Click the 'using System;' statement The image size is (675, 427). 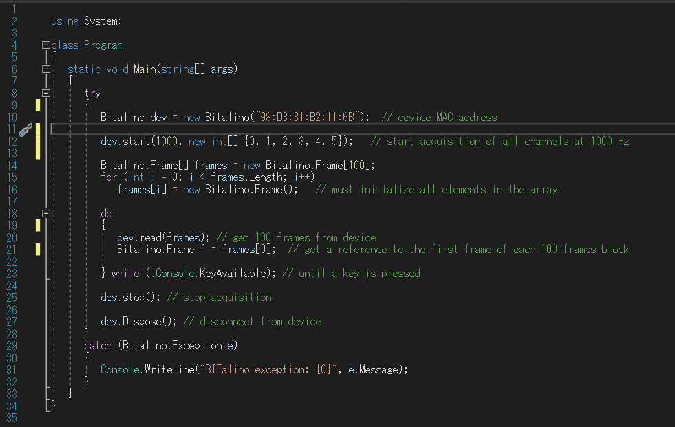[x=86, y=21]
